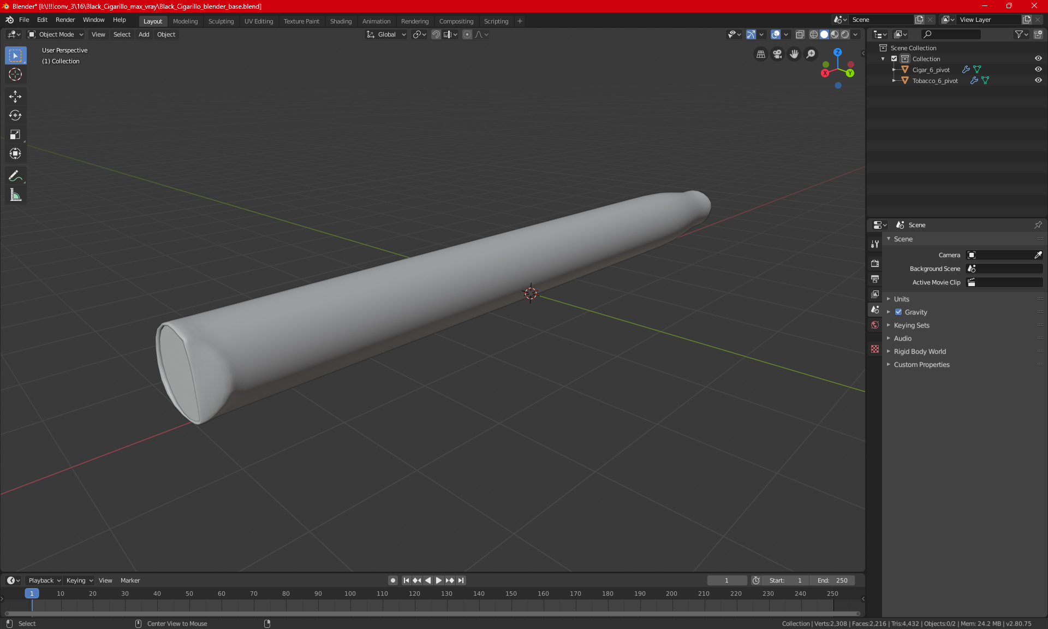The image size is (1048, 629).
Task: Open the File menu
Action: (x=24, y=20)
